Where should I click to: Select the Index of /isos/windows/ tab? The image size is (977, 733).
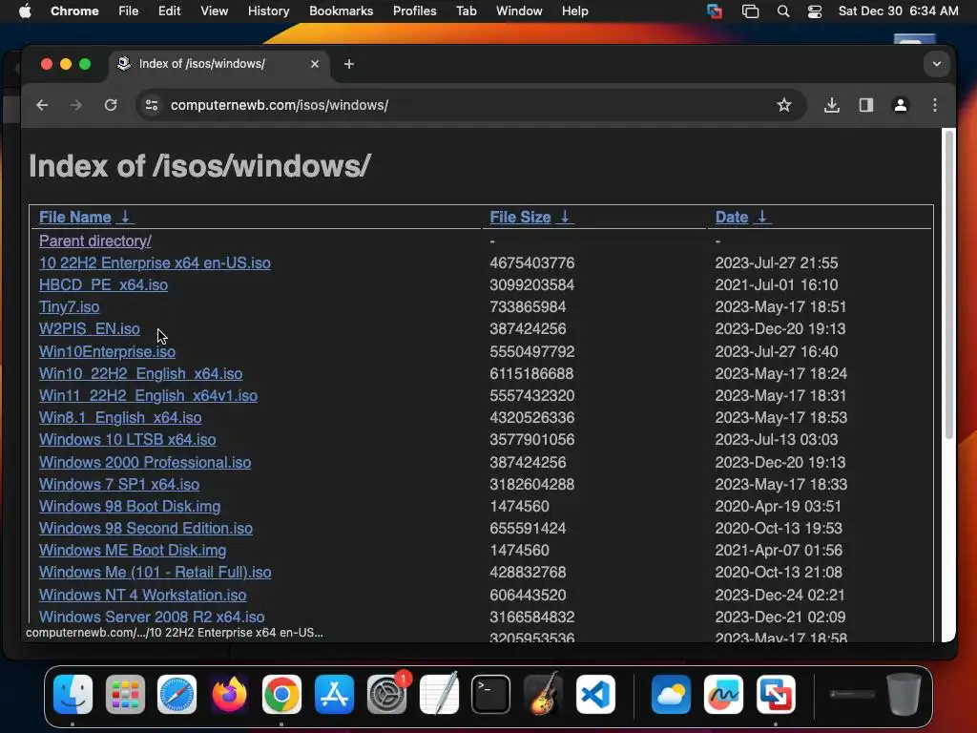click(x=219, y=64)
